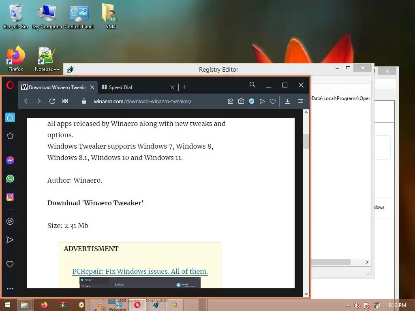Click 'Author: Winaero.' text
Screen dimensions: 415x311
point(75,180)
